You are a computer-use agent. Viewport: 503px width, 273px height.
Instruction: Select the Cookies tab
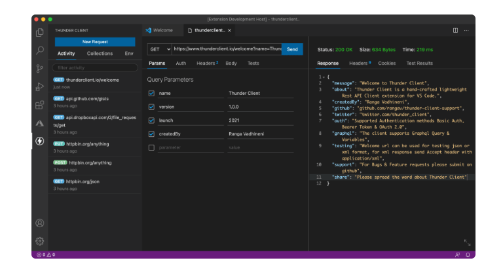point(387,64)
